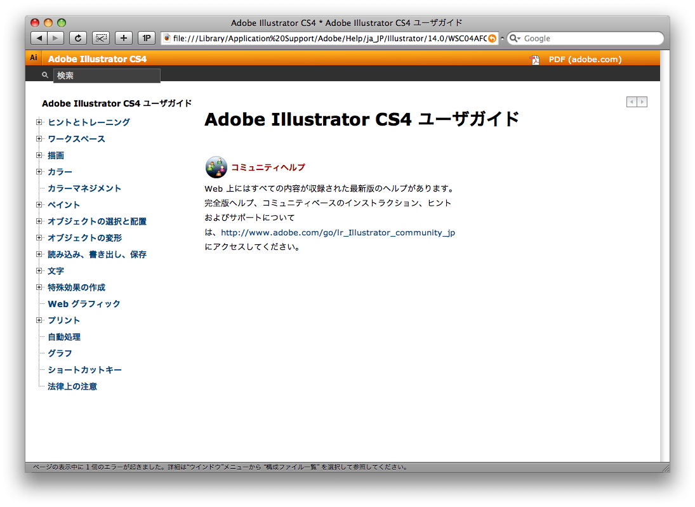Viewport: 695px width, 507px height.
Task: Click the file:/// address bar URL
Action: [x=330, y=39]
